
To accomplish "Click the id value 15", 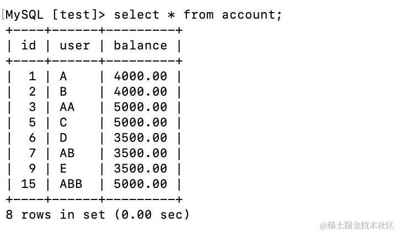I will (x=28, y=184).
